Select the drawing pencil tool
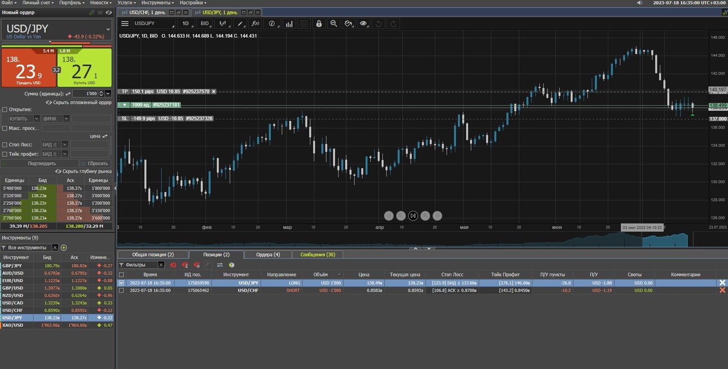This screenshot has height=369, width=728. pyautogui.click(x=240, y=24)
